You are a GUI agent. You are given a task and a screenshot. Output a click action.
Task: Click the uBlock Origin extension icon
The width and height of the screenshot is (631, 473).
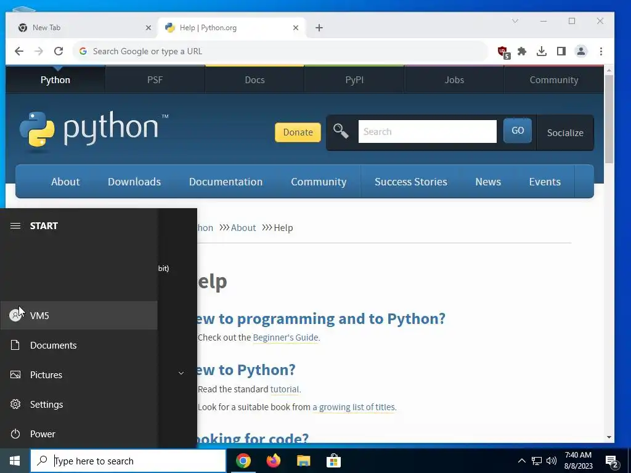pos(503,52)
